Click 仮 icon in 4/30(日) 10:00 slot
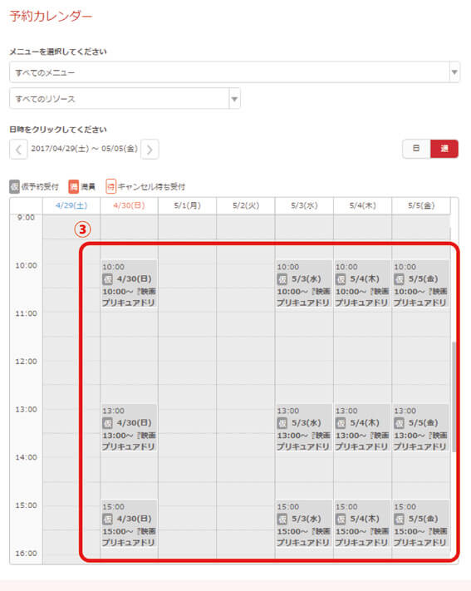471x591 pixels. tap(107, 279)
